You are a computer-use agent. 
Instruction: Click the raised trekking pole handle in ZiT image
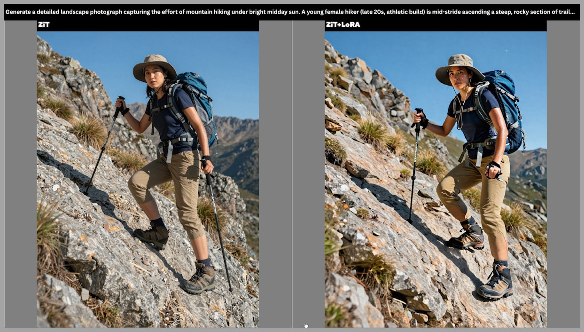tap(121, 104)
